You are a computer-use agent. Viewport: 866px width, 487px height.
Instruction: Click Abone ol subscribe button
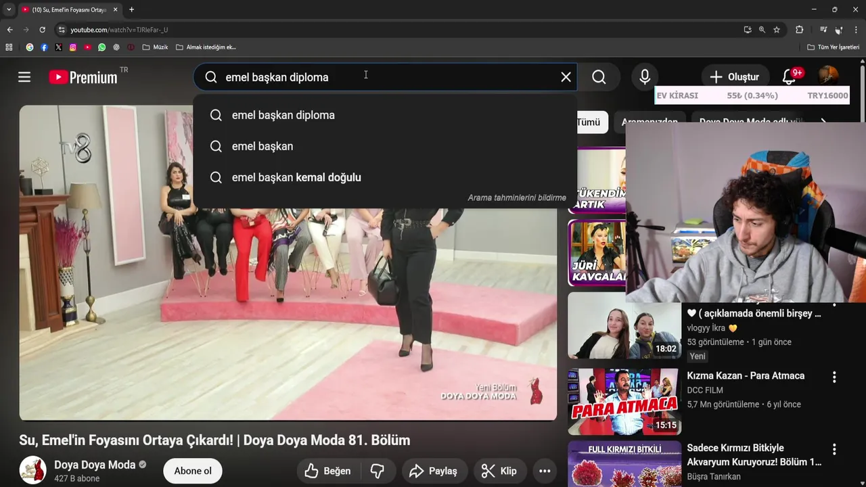pyautogui.click(x=193, y=471)
